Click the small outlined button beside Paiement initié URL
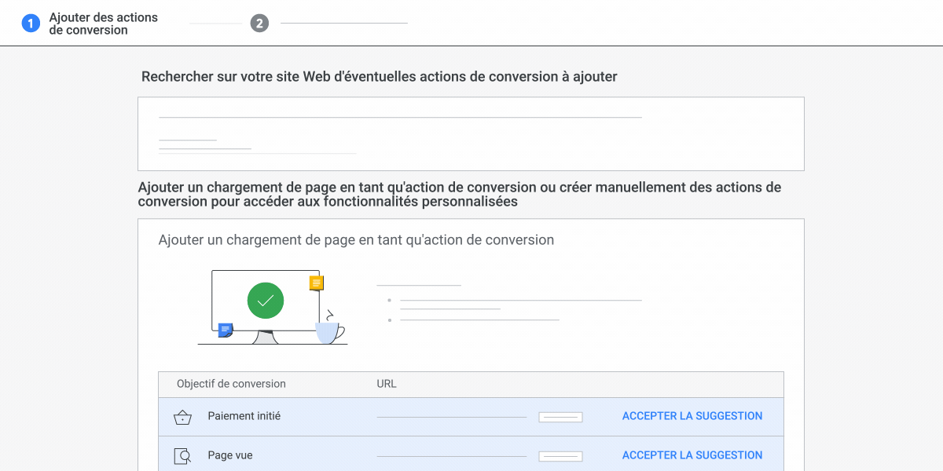The image size is (943, 471). [x=560, y=417]
